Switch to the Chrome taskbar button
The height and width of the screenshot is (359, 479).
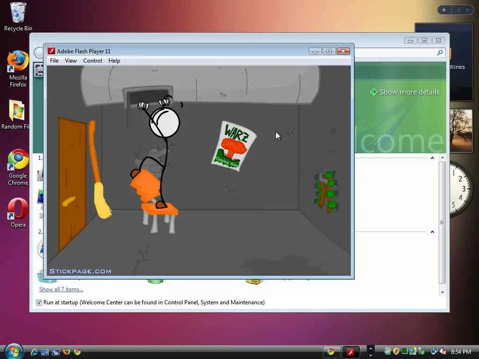click(x=332, y=352)
